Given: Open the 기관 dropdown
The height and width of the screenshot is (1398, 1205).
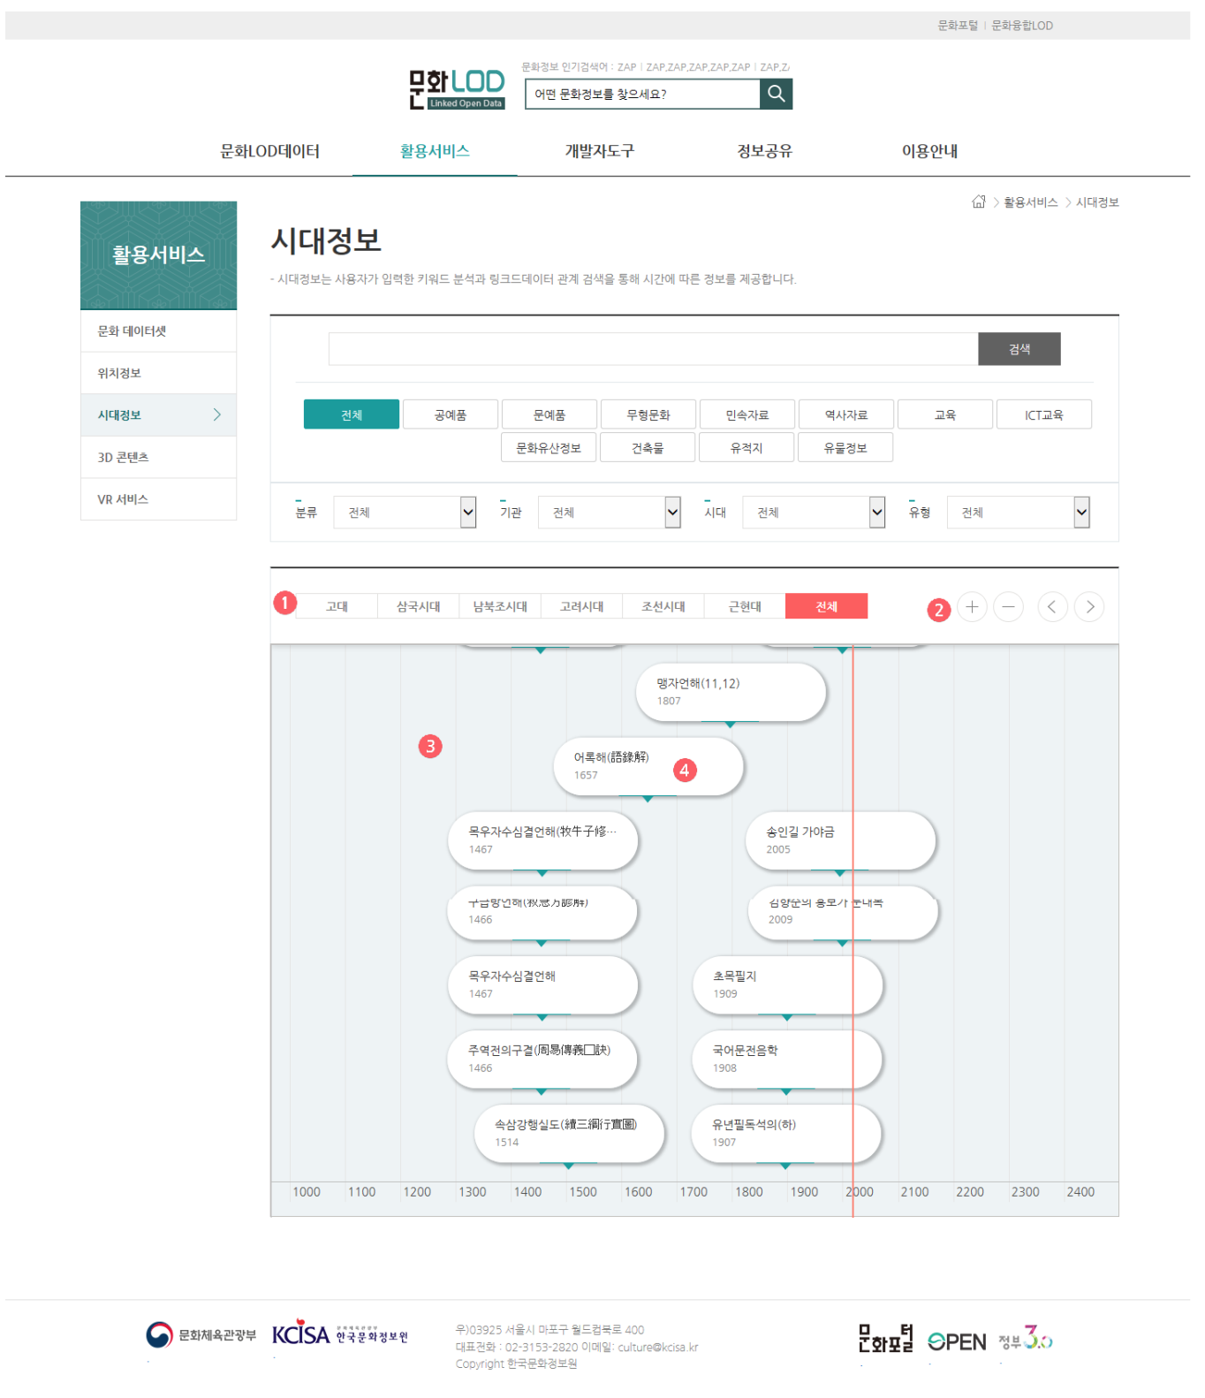Looking at the screenshot, I should 610,513.
